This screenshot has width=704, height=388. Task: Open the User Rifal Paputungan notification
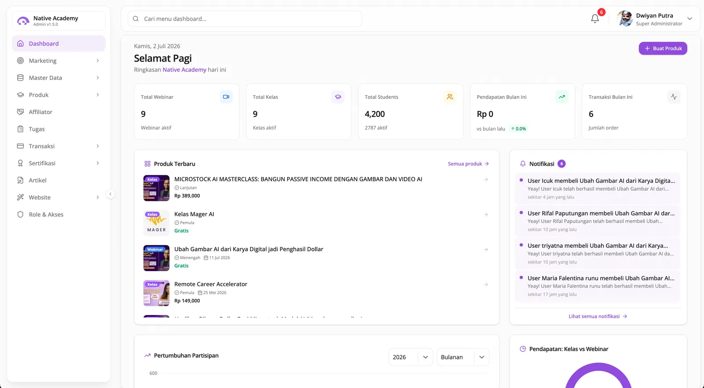point(598,221)
